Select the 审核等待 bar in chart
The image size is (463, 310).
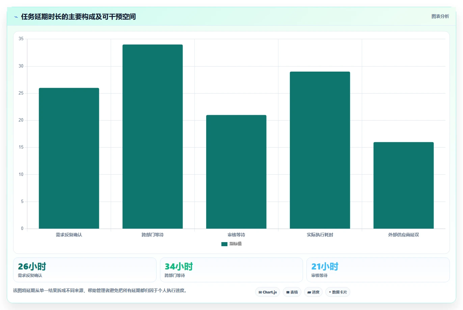[236, 172]
